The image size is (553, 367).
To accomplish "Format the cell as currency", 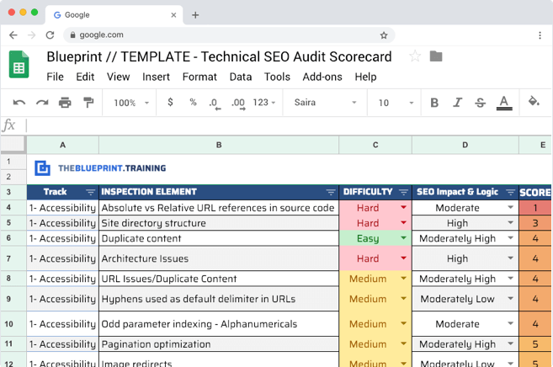I will tap(171, 103).
